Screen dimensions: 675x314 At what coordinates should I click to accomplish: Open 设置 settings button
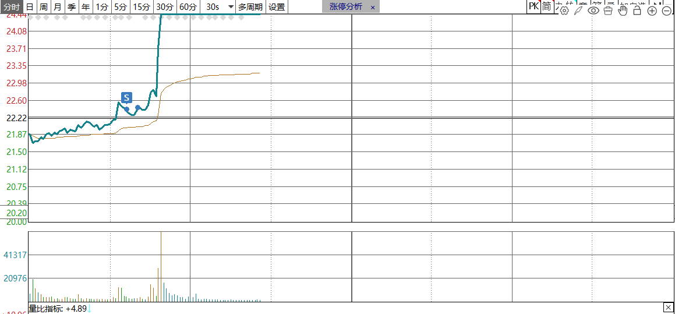(277, 7)
